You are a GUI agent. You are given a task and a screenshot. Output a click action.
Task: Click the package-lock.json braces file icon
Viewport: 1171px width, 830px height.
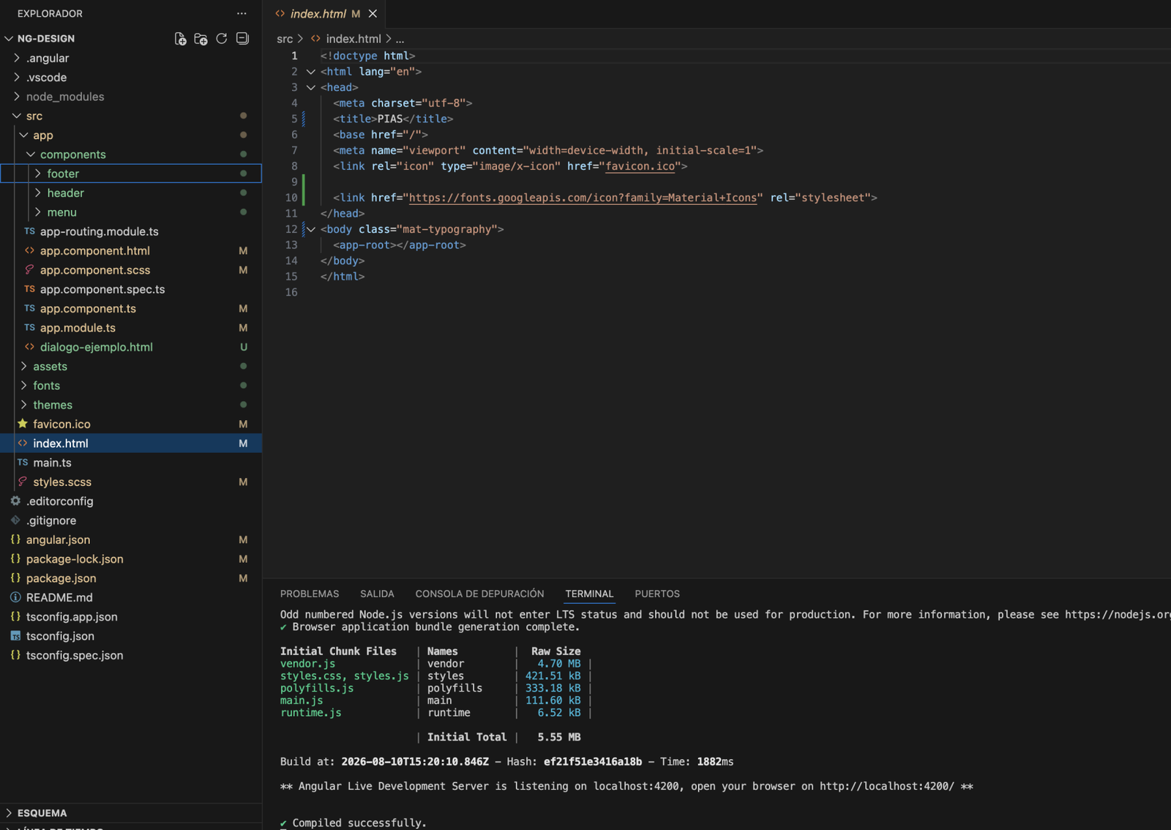tap(15, 559)
